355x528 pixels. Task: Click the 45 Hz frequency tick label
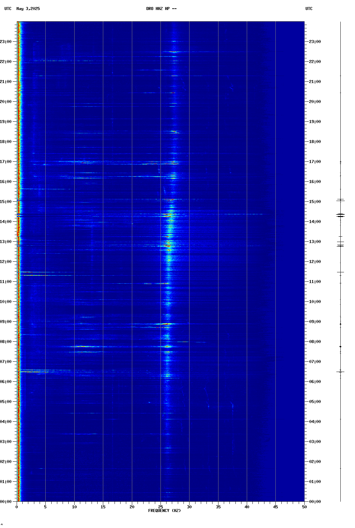point(275,507)
